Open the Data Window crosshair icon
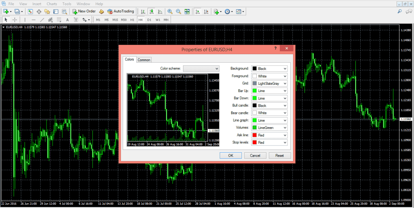414x208 pixels. point(39,11)
